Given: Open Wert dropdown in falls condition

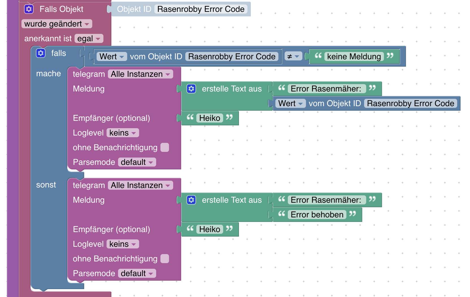Looking at the screenshot, I should pos(112,56).
